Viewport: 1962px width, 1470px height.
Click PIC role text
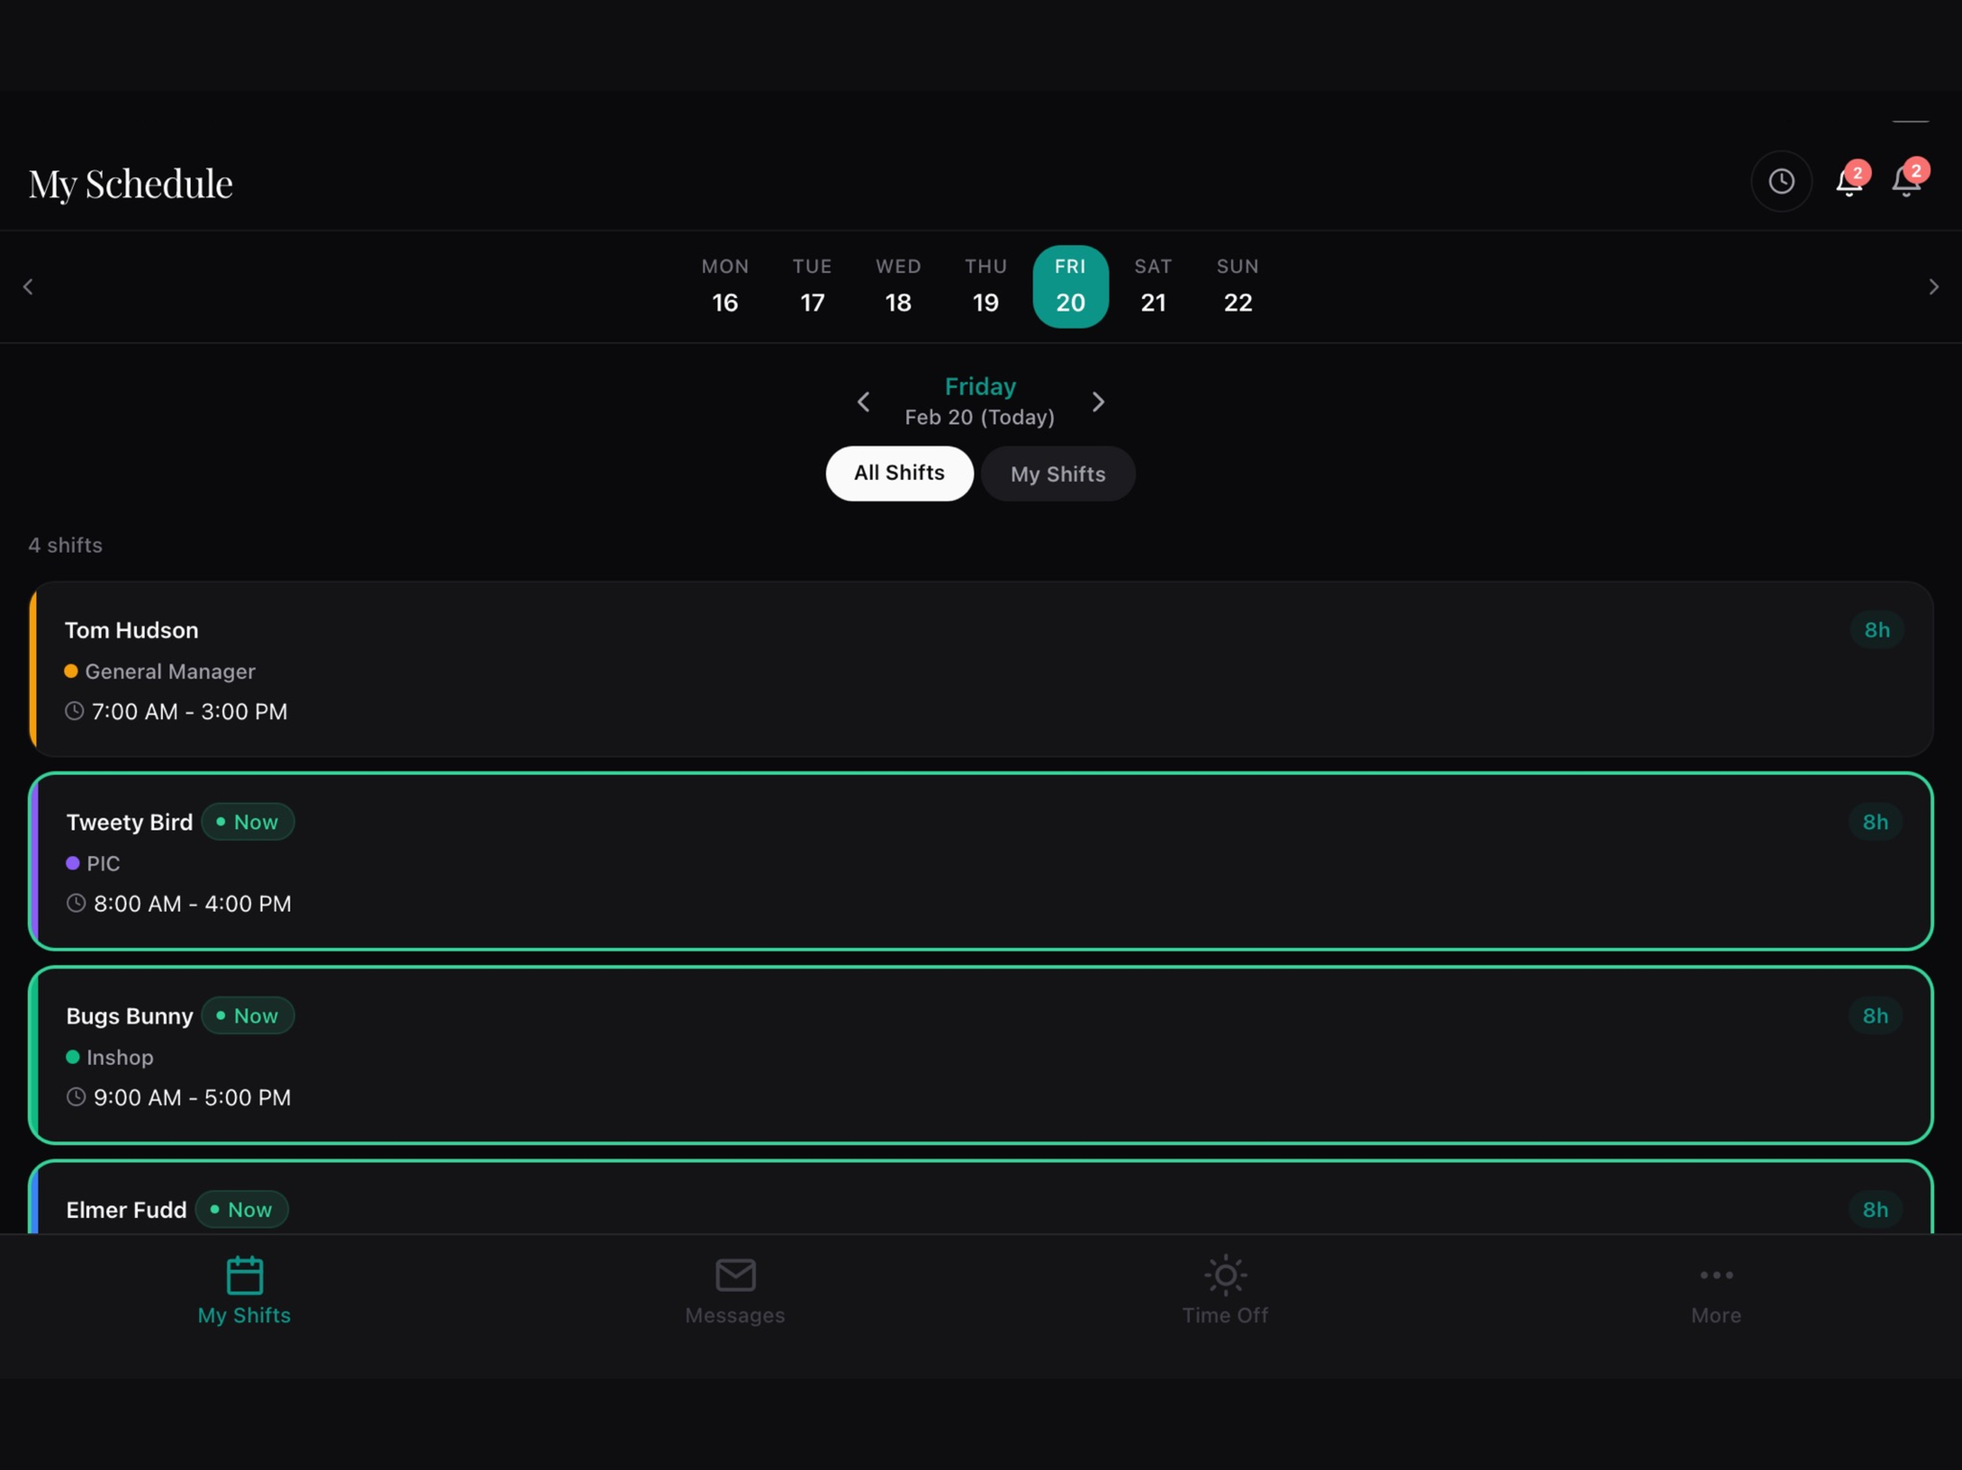click(x=103, y=863)
